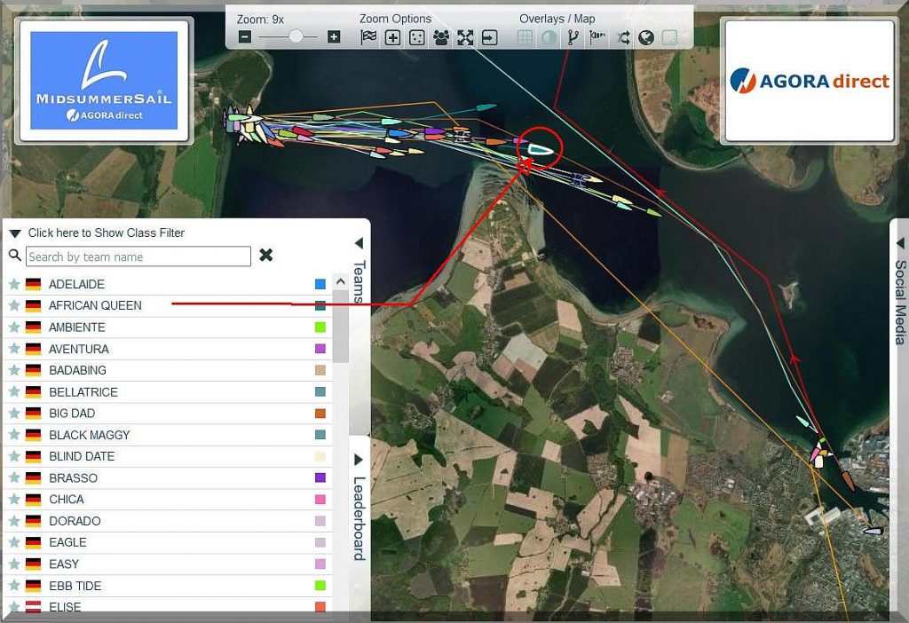Toggle favorite star for CHICA
909x623 pixels.
(14, 500)
